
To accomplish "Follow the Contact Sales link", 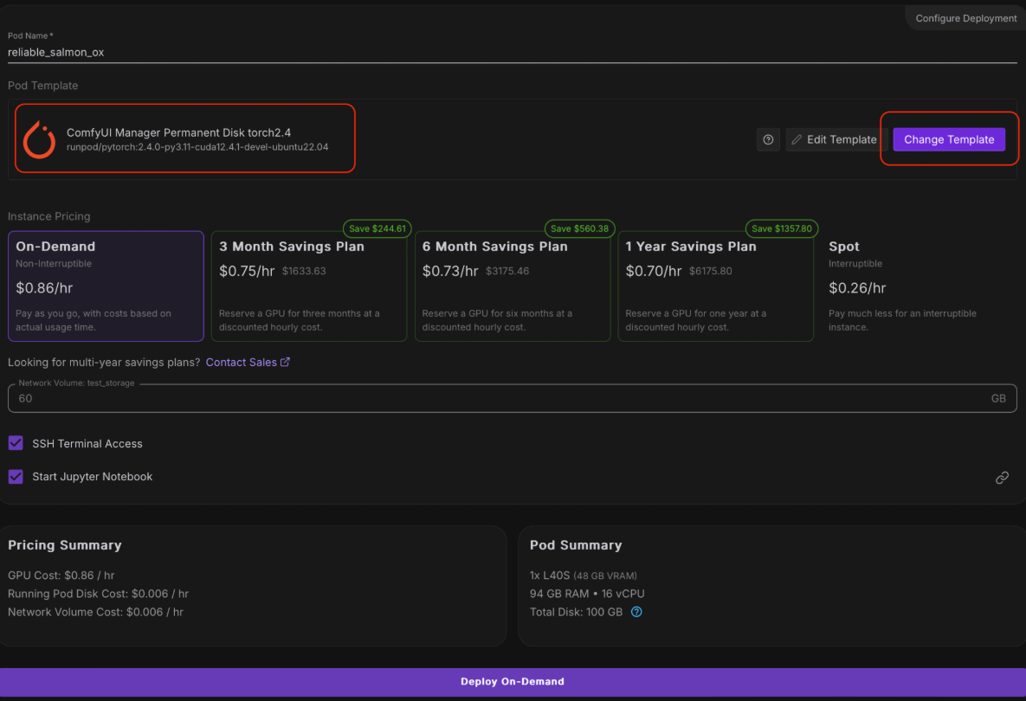I will (x=241, y=363).
